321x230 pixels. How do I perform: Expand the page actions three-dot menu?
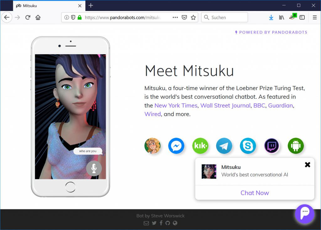click(x=175, y=18)
